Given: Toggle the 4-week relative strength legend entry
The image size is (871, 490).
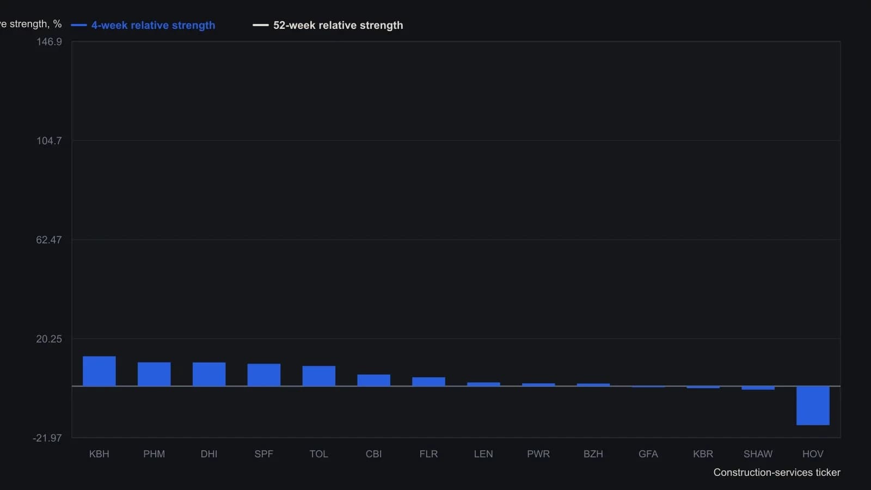Looking at the screenshot, I should coord(143,25).
